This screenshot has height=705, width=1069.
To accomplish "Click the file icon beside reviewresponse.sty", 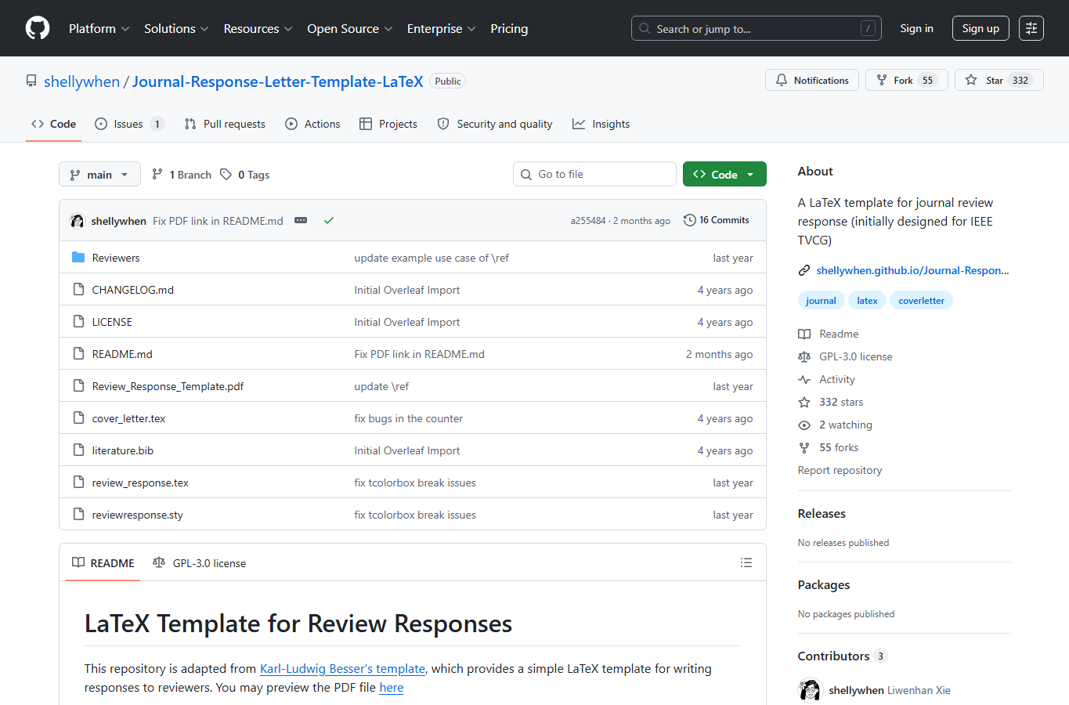I will point(78,514).
